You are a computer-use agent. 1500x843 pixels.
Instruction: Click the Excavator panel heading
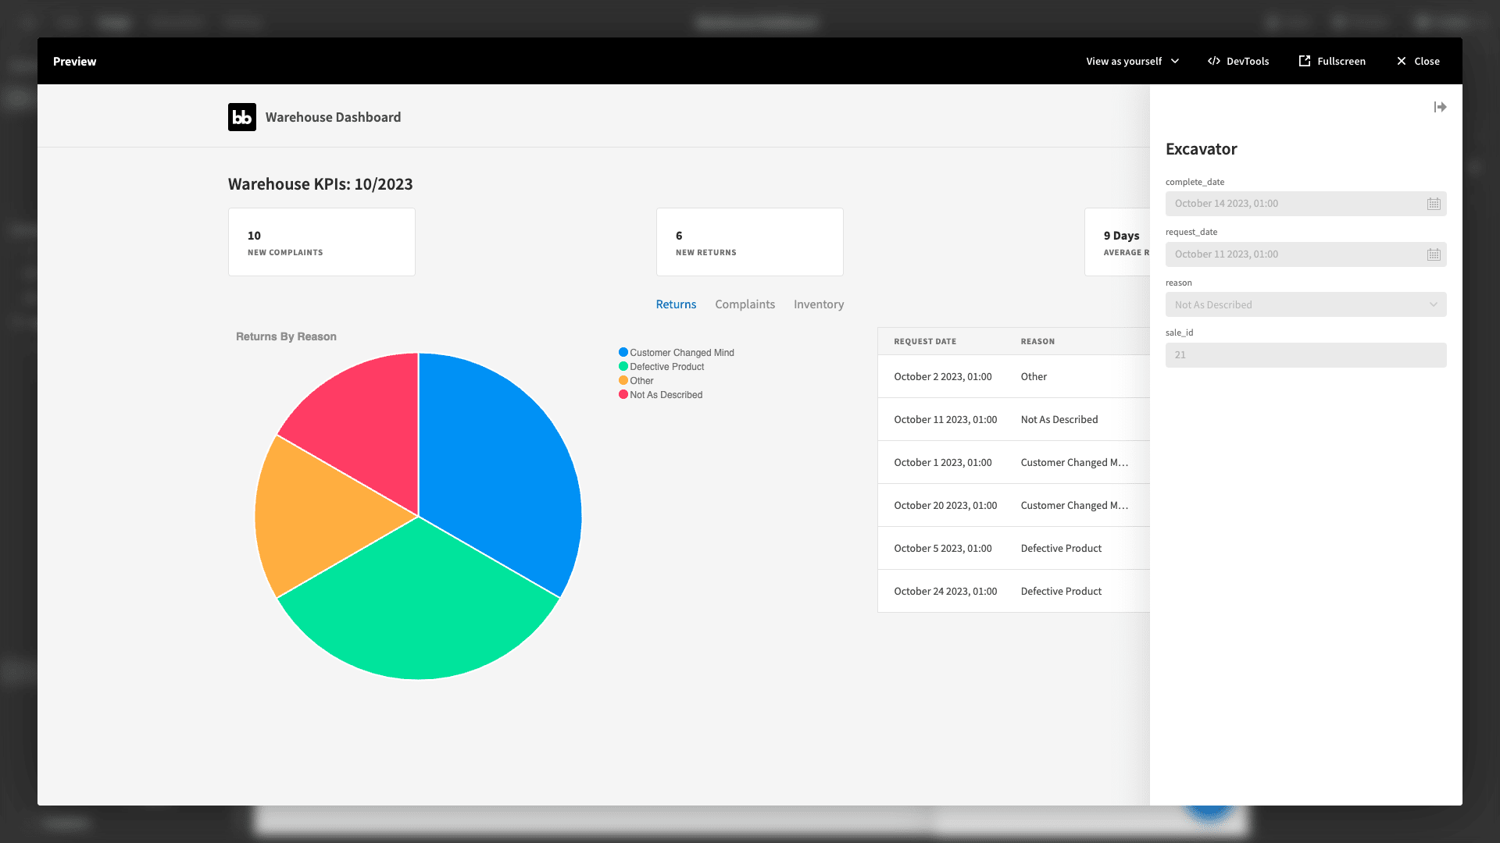1201,149
